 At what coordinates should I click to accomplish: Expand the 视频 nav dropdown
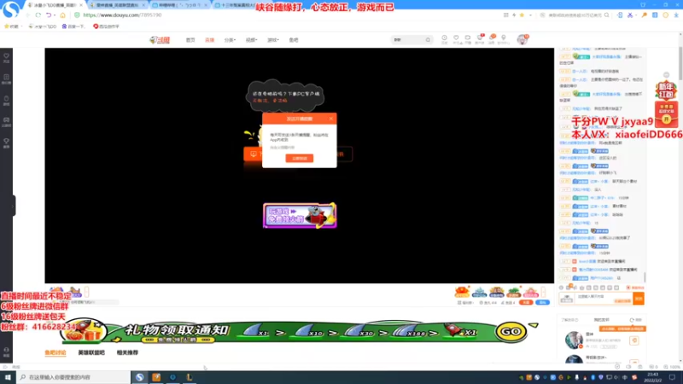[x=251, y=40]
